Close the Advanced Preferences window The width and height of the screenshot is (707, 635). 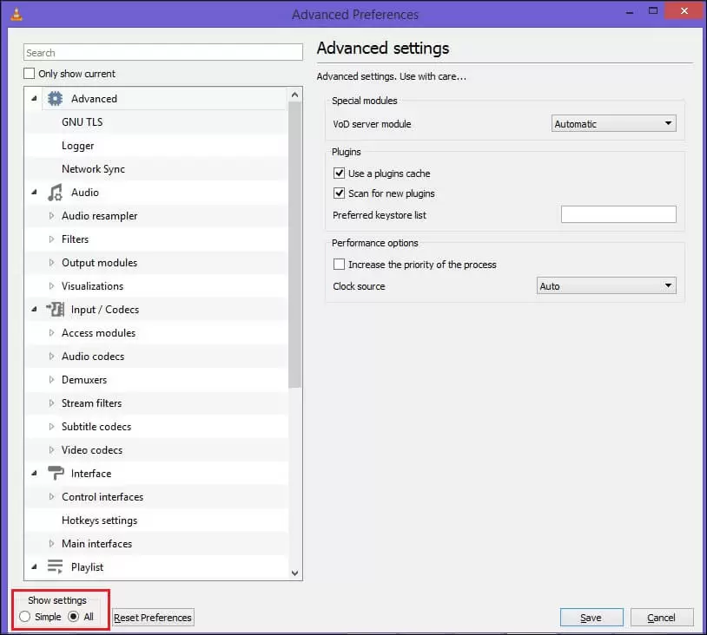pyautogui.click(x=684, y=11)
